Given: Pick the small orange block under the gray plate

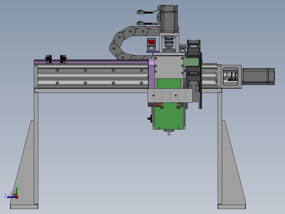Looking at the screenshot, I should pyautogui.click(x=159, y=105).
